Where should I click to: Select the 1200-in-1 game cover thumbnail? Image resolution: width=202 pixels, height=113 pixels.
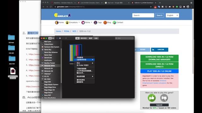pos(76,53)
